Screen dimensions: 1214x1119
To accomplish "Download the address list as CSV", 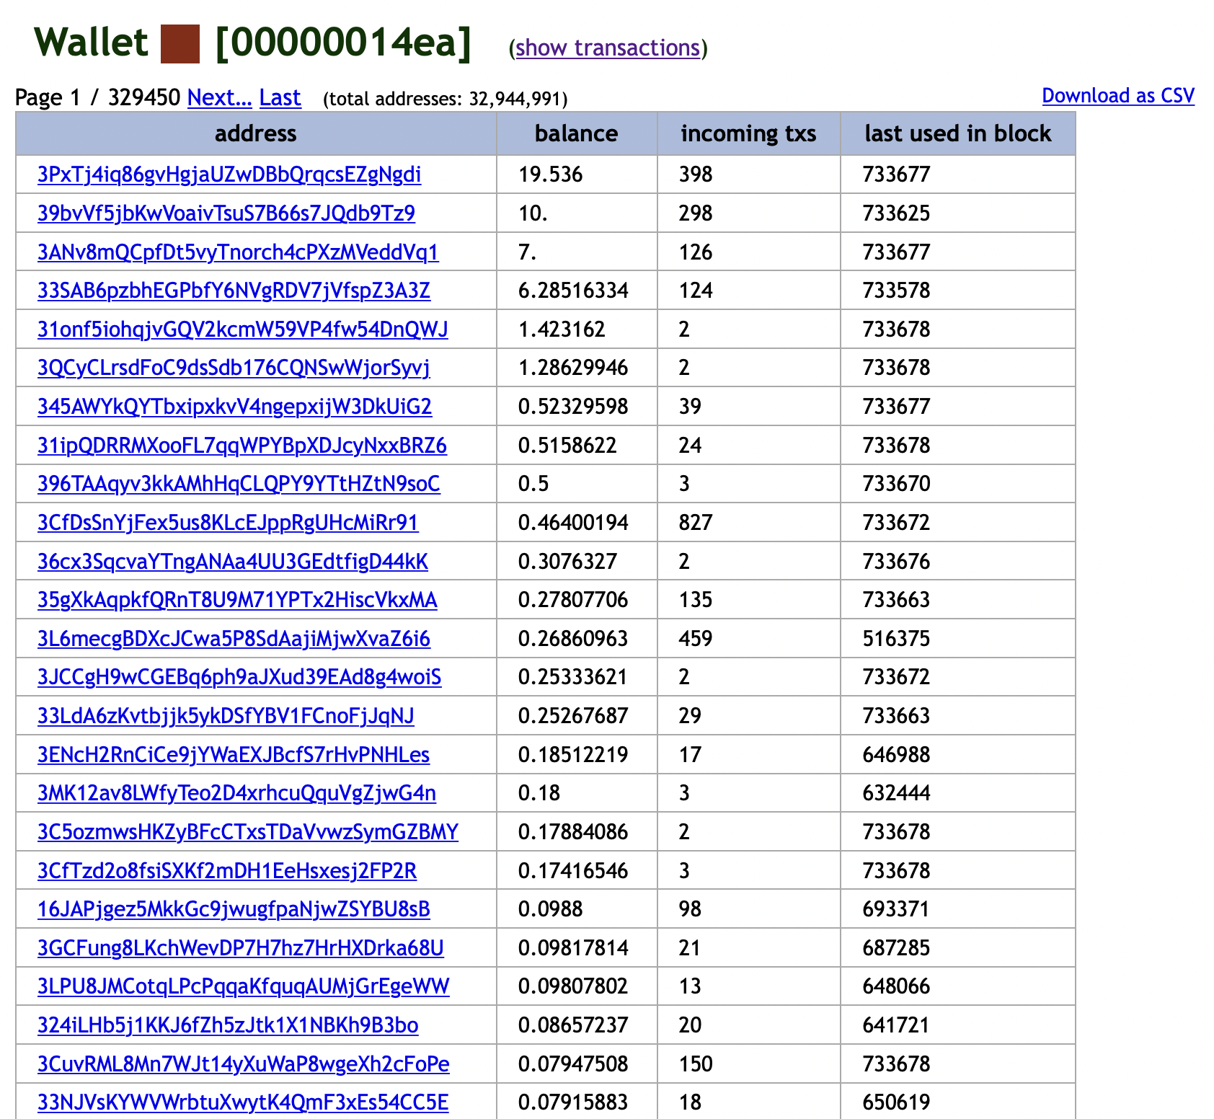I will click(1118, 96).
